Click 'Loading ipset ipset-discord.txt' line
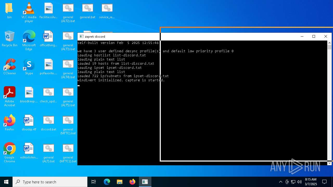Screen dimensions: 333x187 pyautogui.click(x=110, y=68)
